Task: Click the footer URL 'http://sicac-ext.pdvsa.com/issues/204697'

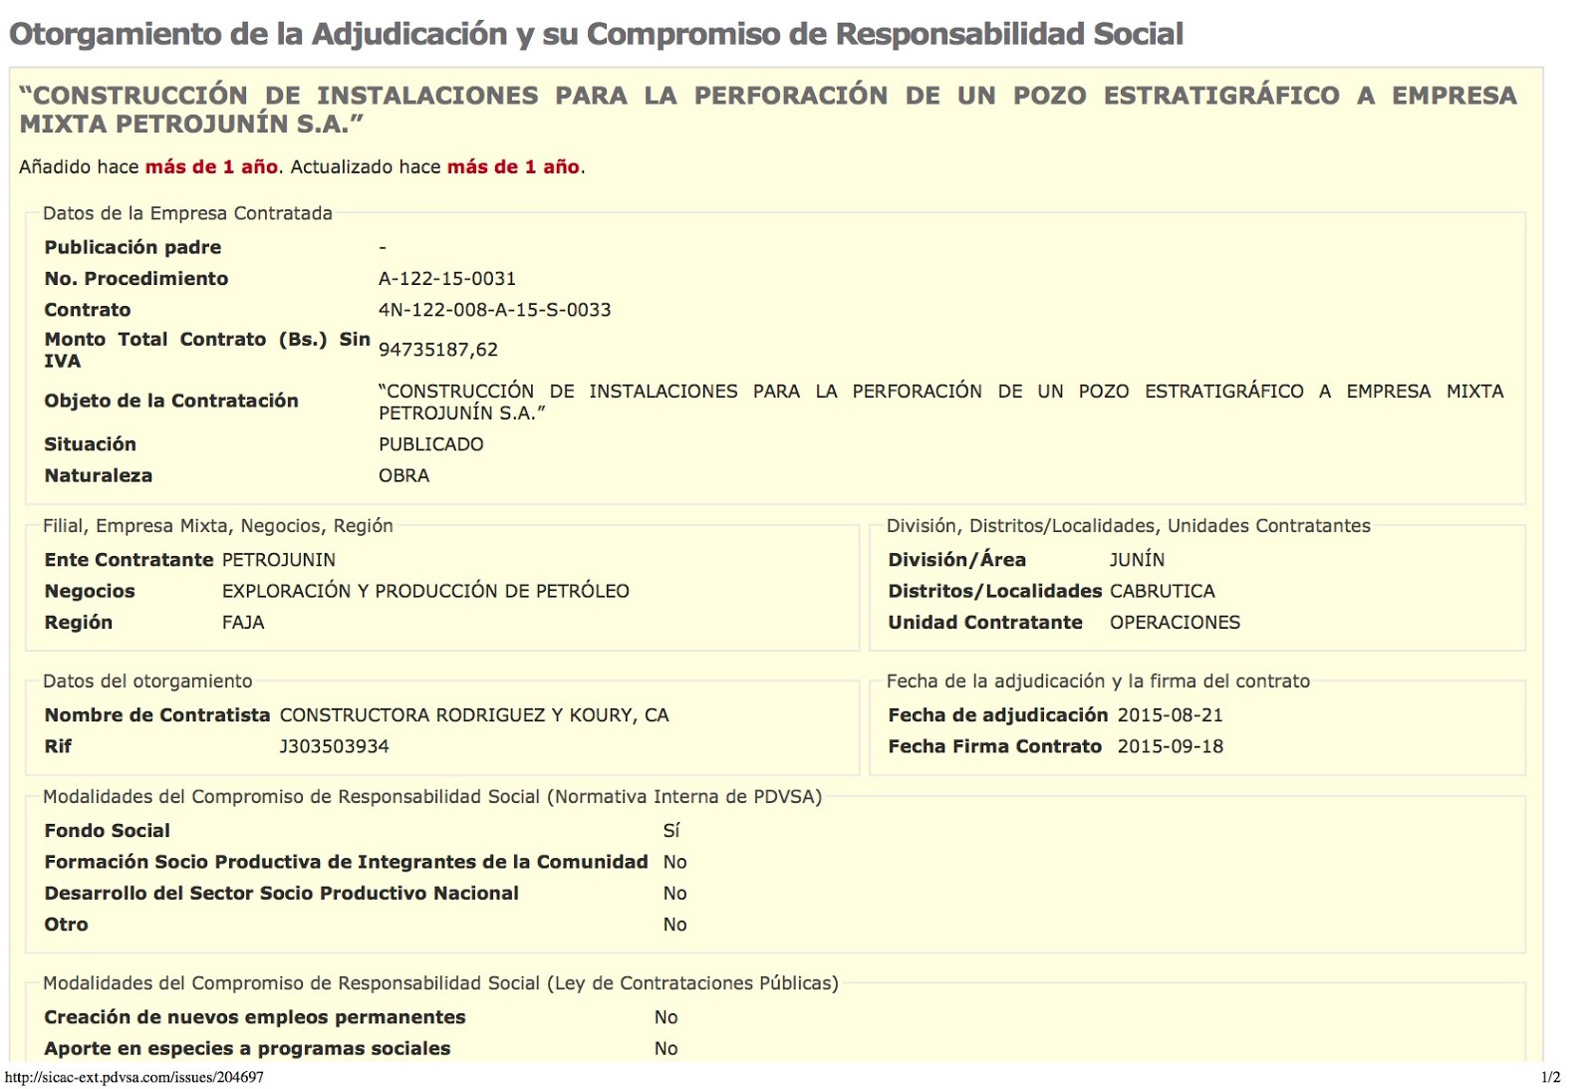Action: (134, 1077)
